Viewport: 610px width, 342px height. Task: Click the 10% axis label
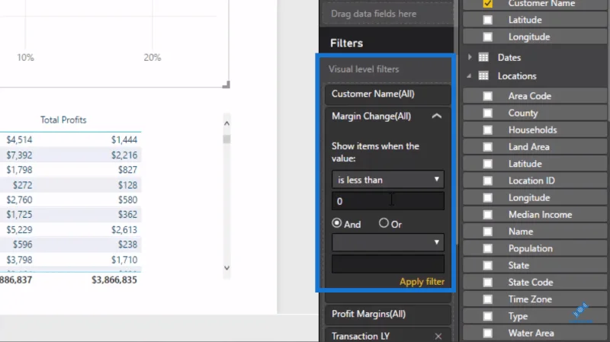click(25, 58)
